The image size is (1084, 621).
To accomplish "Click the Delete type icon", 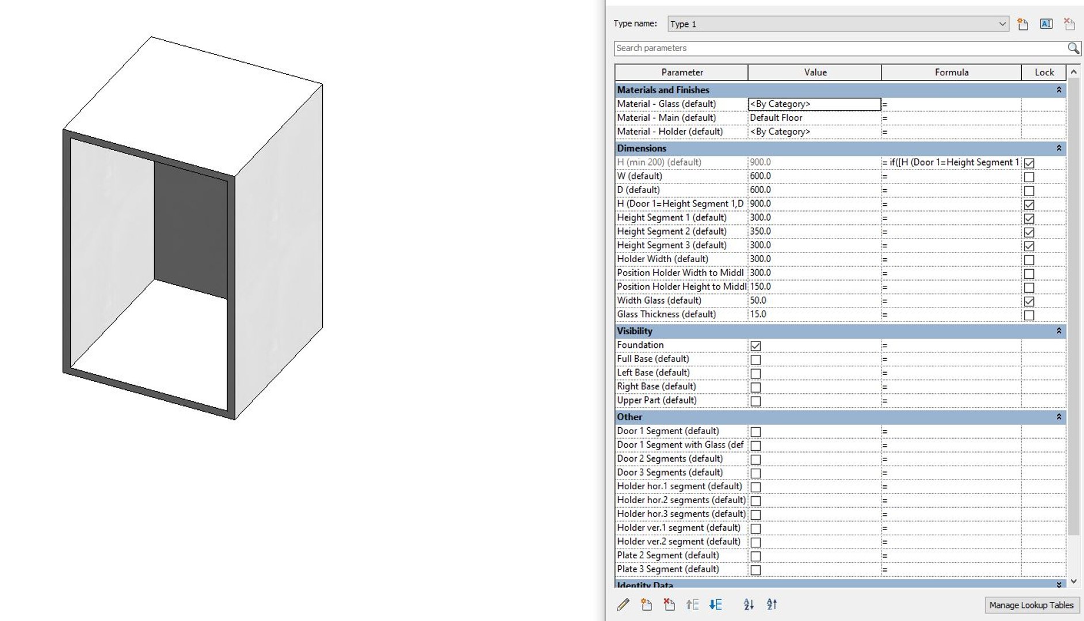I will click(x=1069, y=24).
